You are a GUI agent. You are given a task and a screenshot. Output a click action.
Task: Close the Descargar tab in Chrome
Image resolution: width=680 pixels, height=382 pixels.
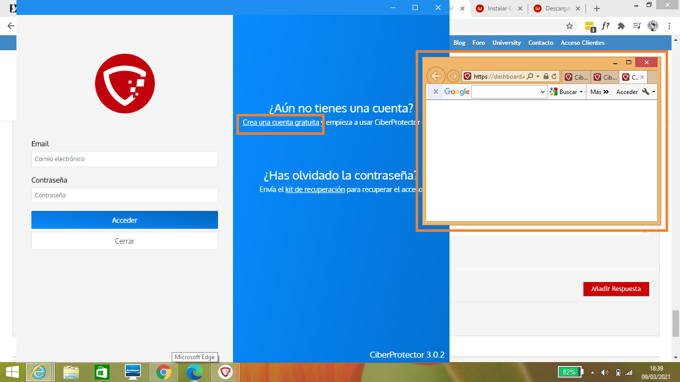pos(577,8)
